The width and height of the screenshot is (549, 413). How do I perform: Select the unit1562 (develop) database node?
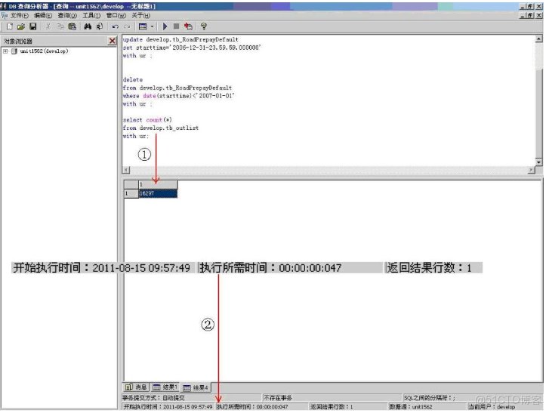pos(44,51)
